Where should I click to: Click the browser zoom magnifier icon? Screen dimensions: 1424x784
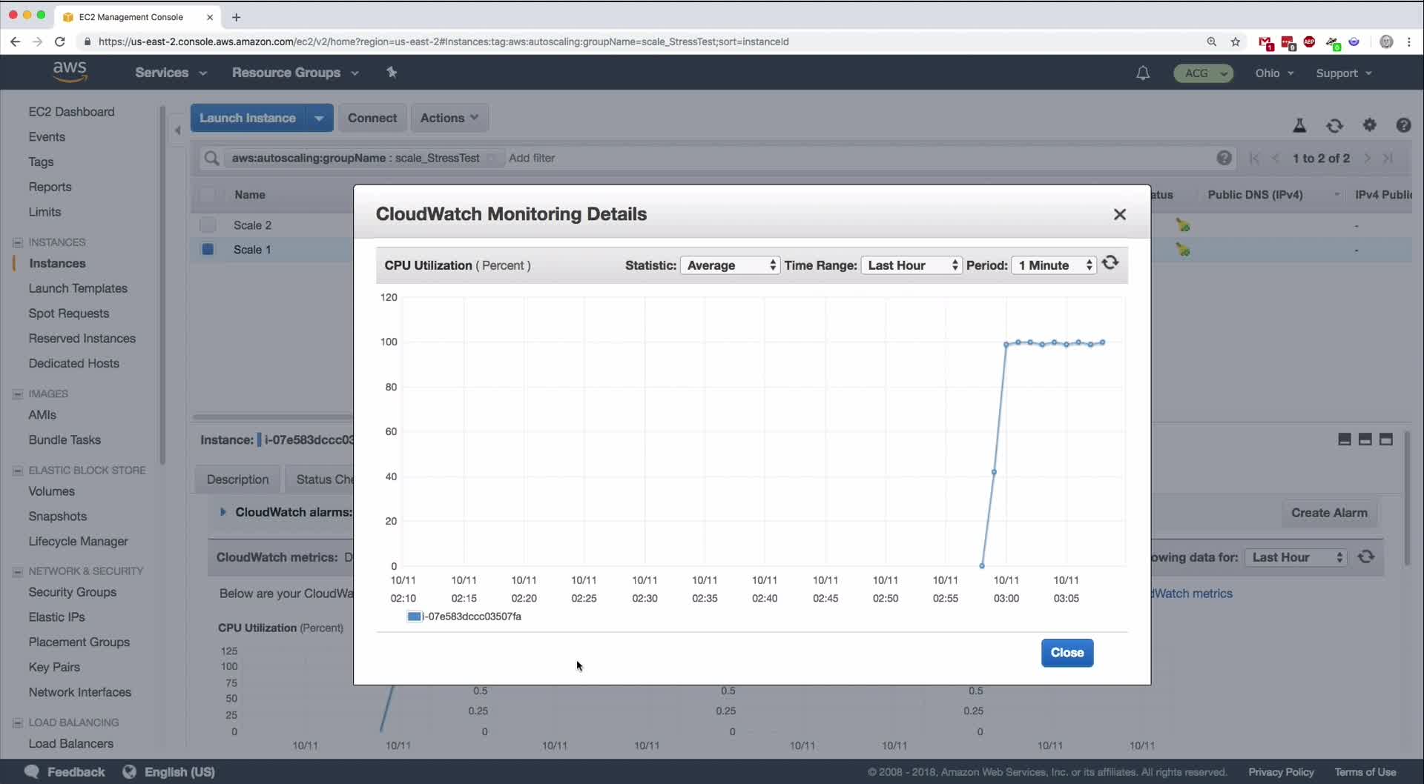(1211, 41)
